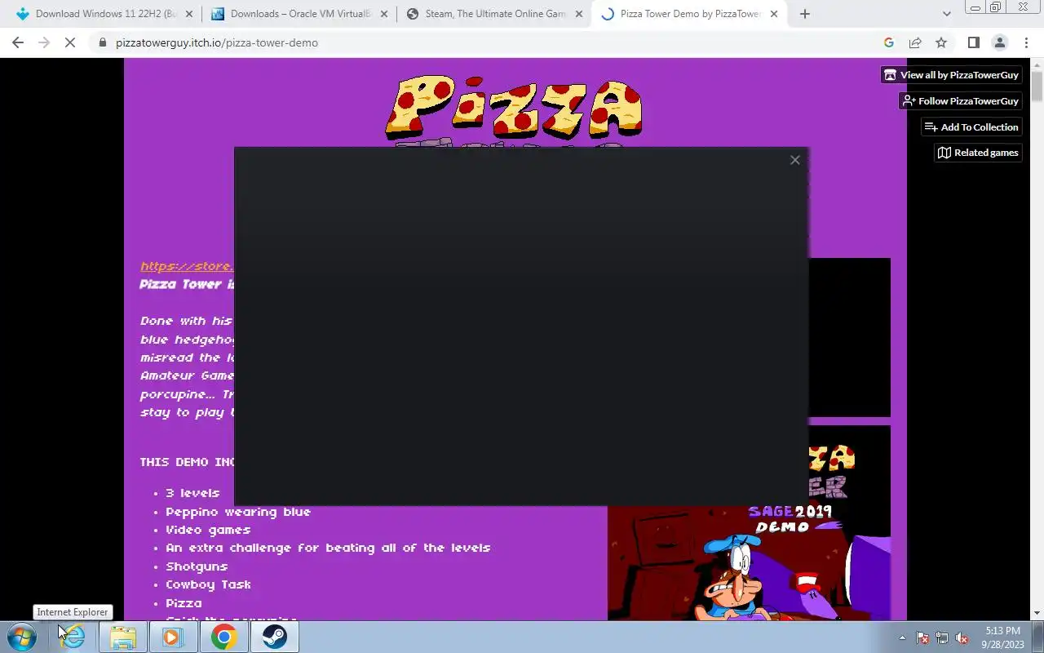Select the 'Peppino wearing blue' text
This screenshot has height=653, width=1044.
[x=238, y=512]
